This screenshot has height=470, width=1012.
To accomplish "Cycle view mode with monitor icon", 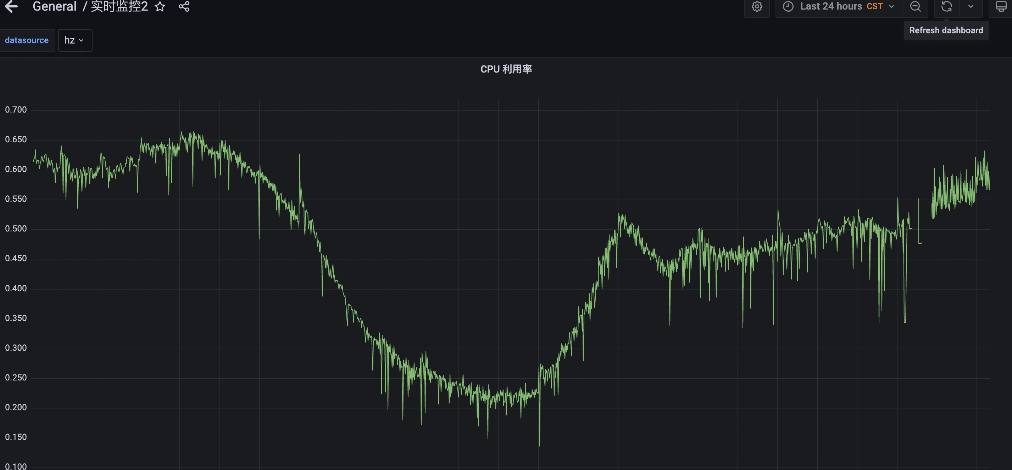I will tap(1001, 6).
